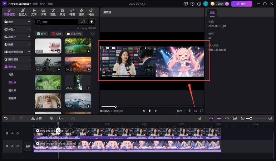Open the 設定 settings menu
Viewport: 276px width, 161px height.
click(43, 4)
